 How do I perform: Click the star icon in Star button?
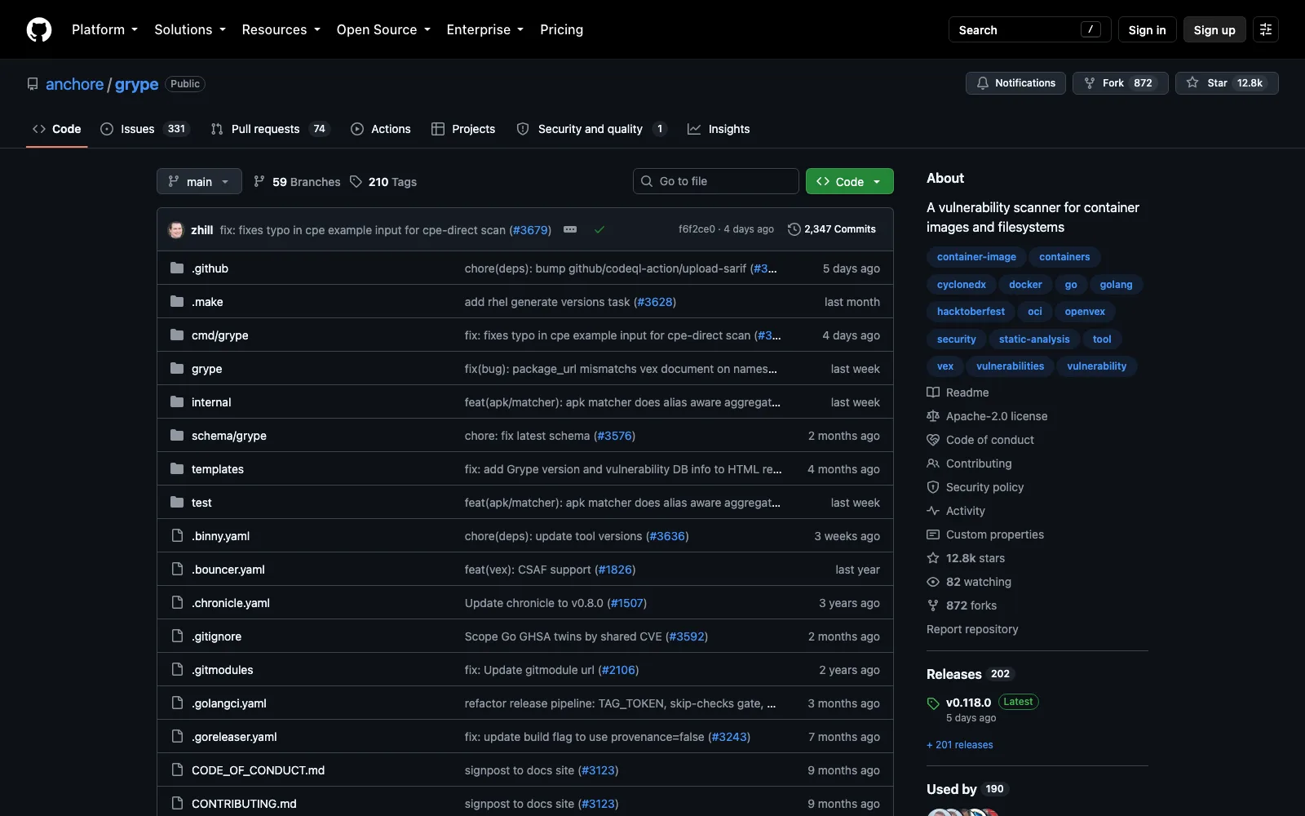(1192, 83)
